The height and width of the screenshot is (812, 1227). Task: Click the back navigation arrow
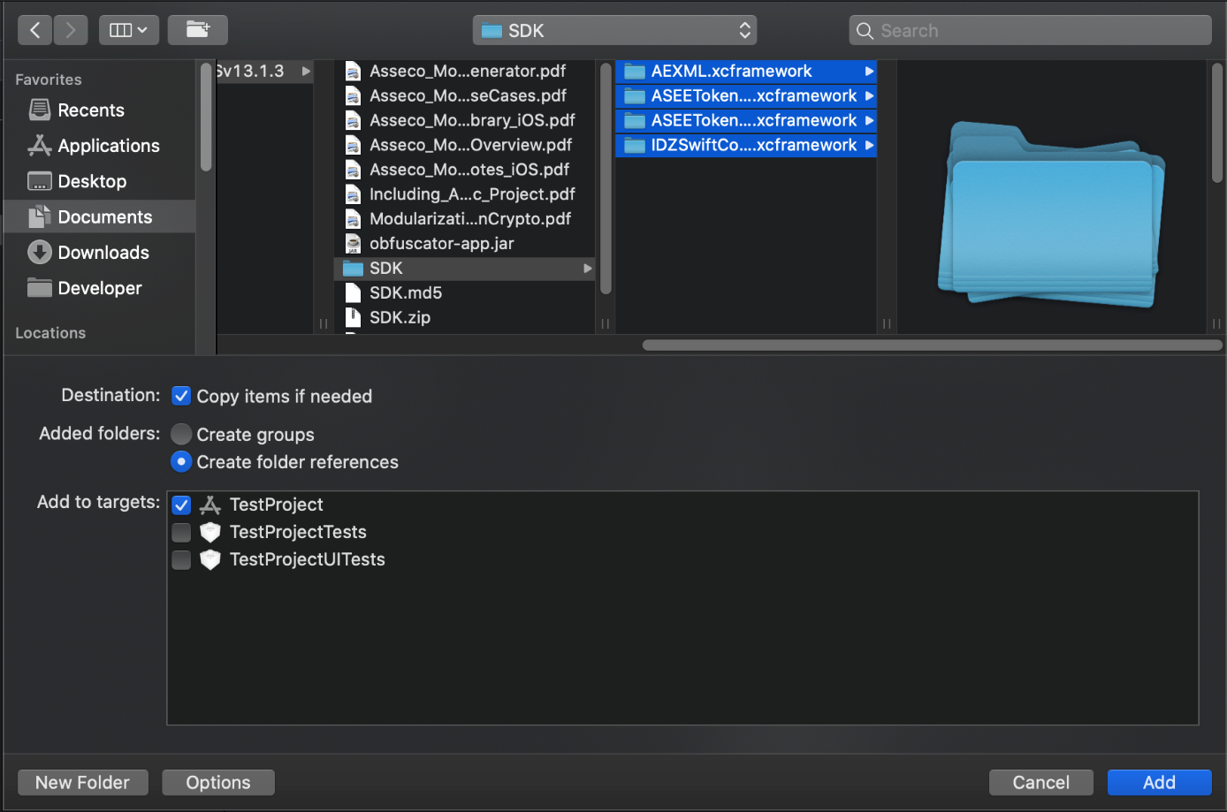point(34,29)
